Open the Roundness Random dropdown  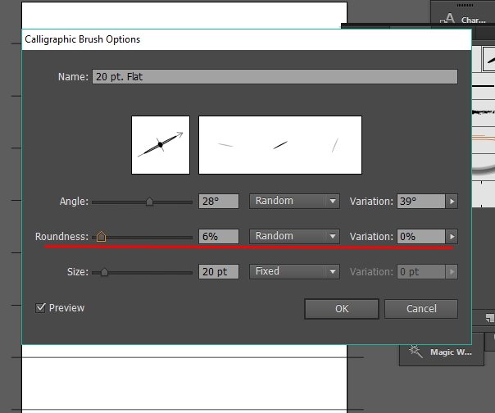(294, 237)
